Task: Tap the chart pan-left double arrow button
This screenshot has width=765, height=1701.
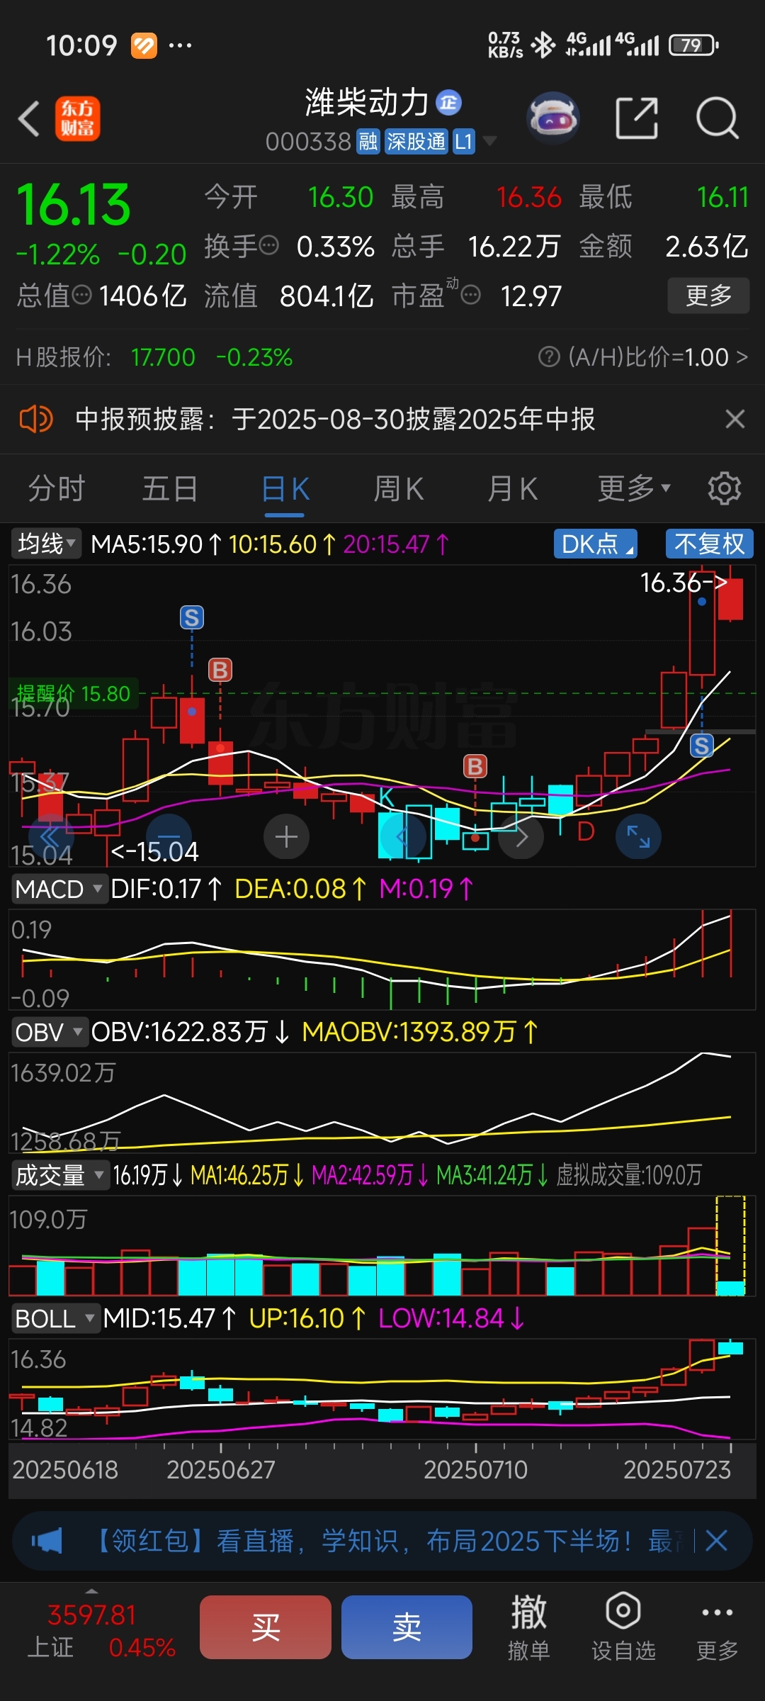Action: pos(50,837)
